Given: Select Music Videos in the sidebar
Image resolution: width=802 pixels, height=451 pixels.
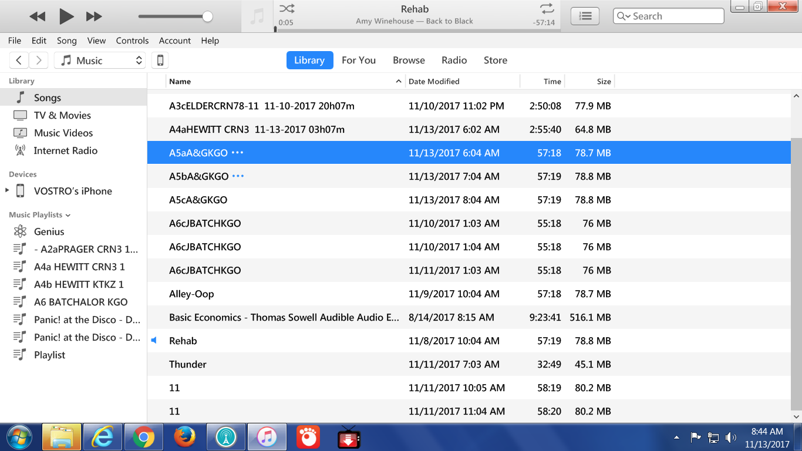Looking at the screenshot, I should click(73, 133).
